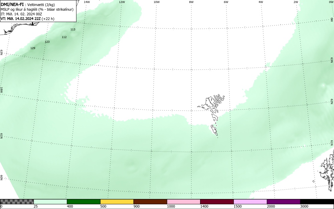Select the purple 2000-3000 legend swatch

pyautogui.click(x=284, y=202)
